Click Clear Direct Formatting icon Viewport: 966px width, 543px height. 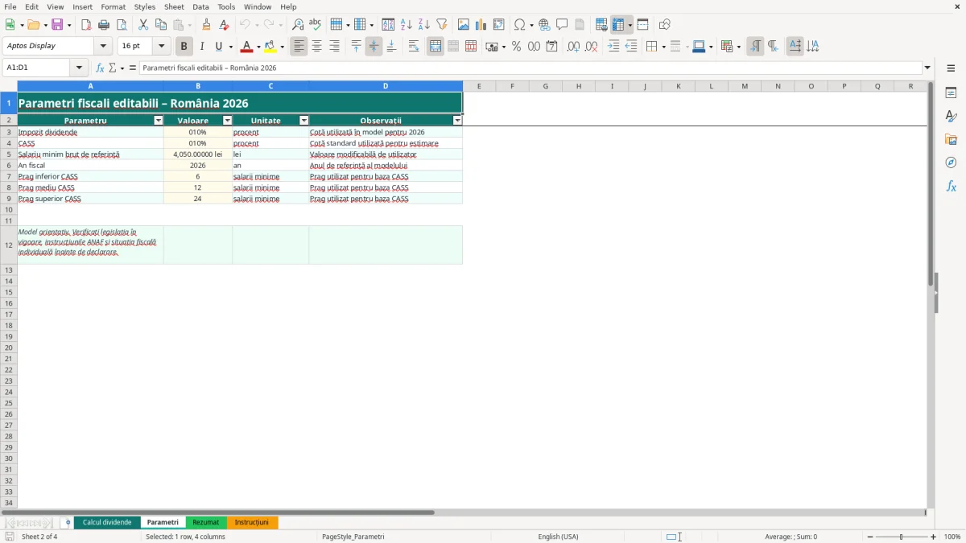coord(225,25)
